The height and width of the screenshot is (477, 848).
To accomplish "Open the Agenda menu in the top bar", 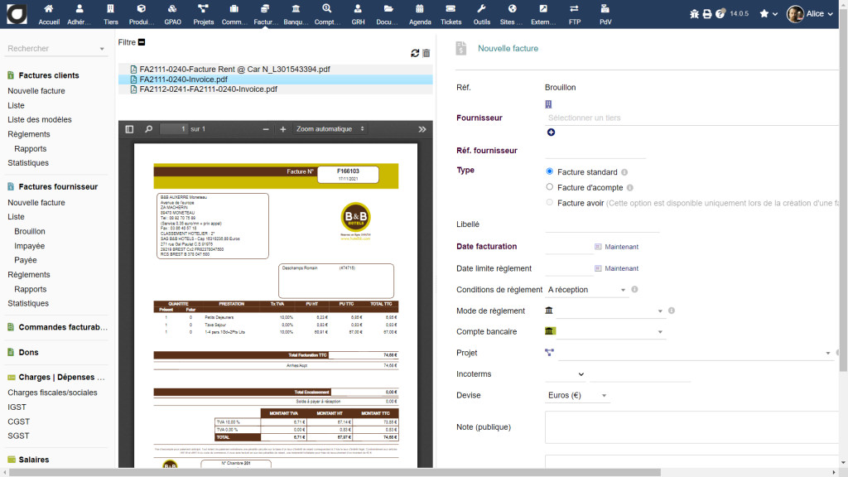I will (x=420, y=14).
